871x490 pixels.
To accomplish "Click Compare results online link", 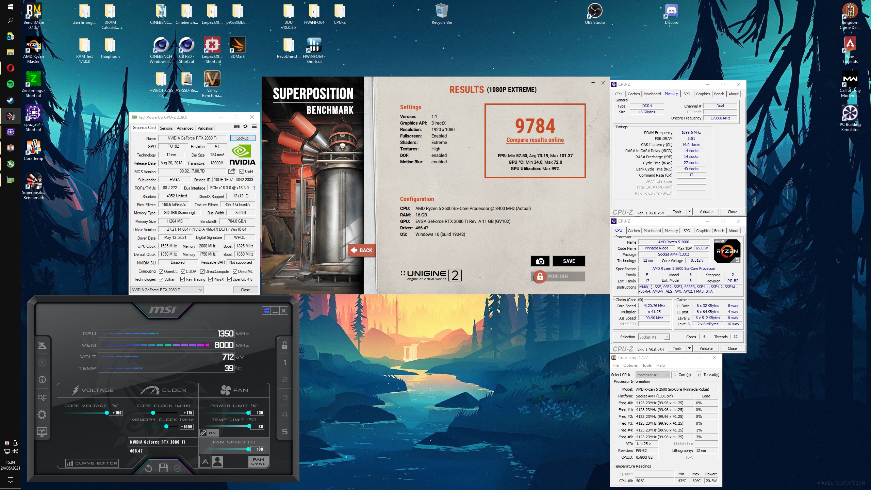I will 535,140.
